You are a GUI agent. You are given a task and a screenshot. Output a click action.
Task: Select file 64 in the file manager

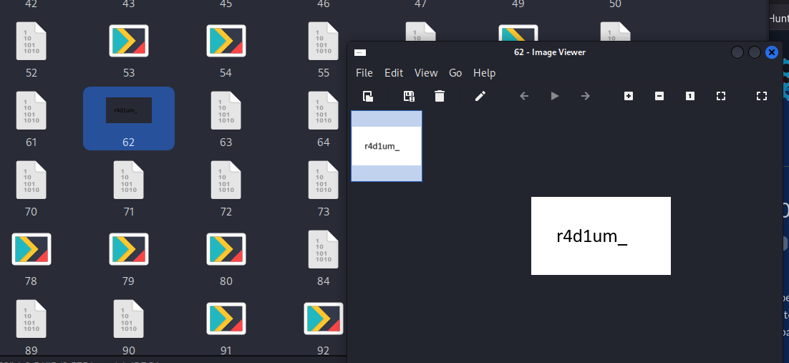324,119
